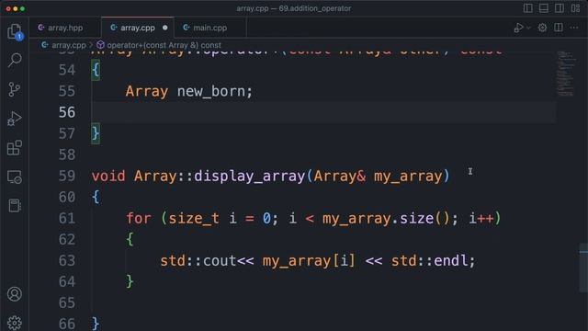Run the C++ file with play button
Viewport: 588px width, 331px height.
(518, 28)
